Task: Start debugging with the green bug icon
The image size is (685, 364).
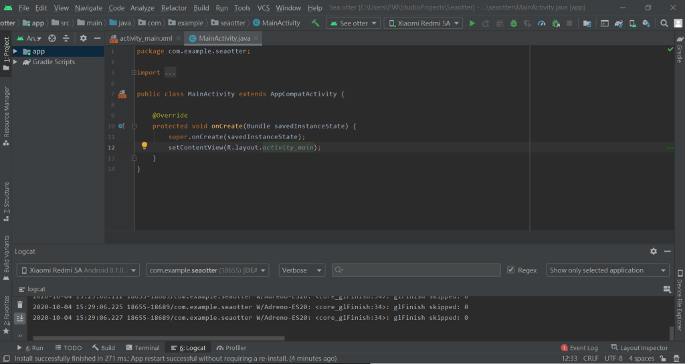Action: click(514, 23)
